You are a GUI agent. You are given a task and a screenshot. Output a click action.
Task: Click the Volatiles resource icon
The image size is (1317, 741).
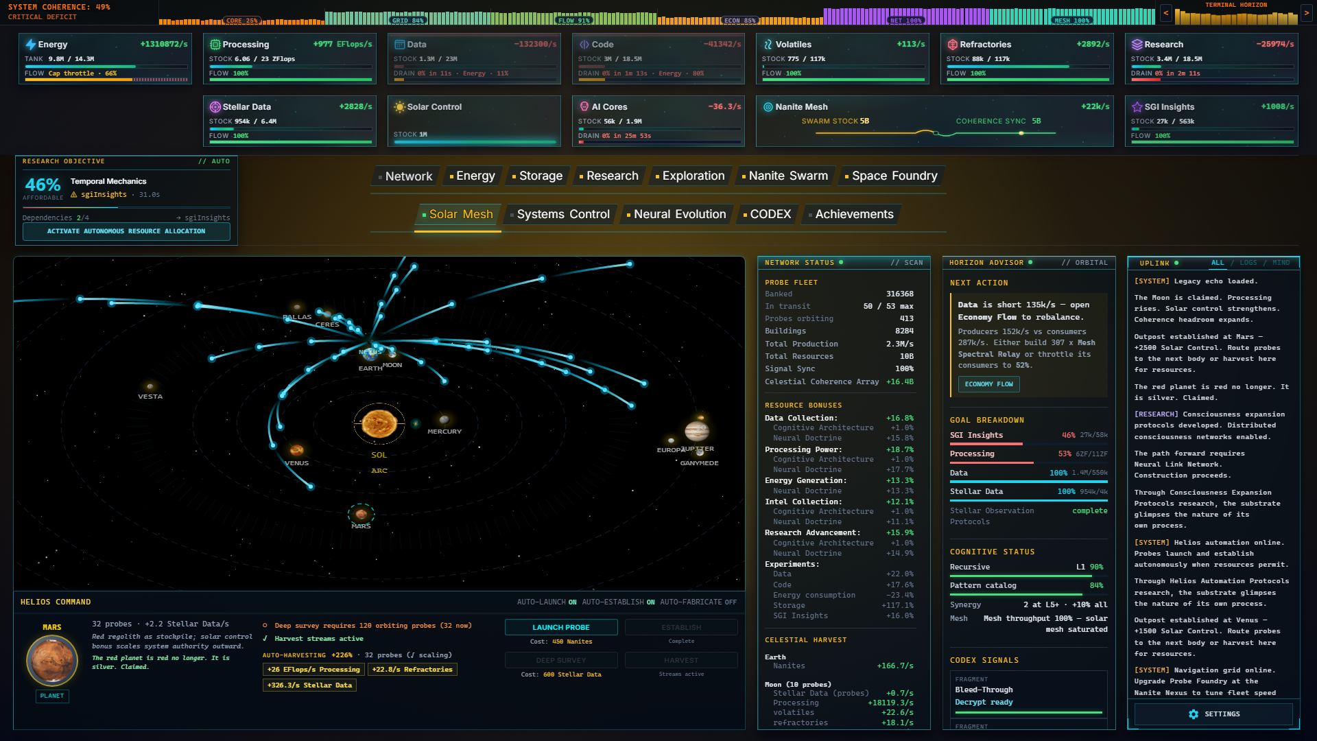pyautogui.click(x=768, y=45)
